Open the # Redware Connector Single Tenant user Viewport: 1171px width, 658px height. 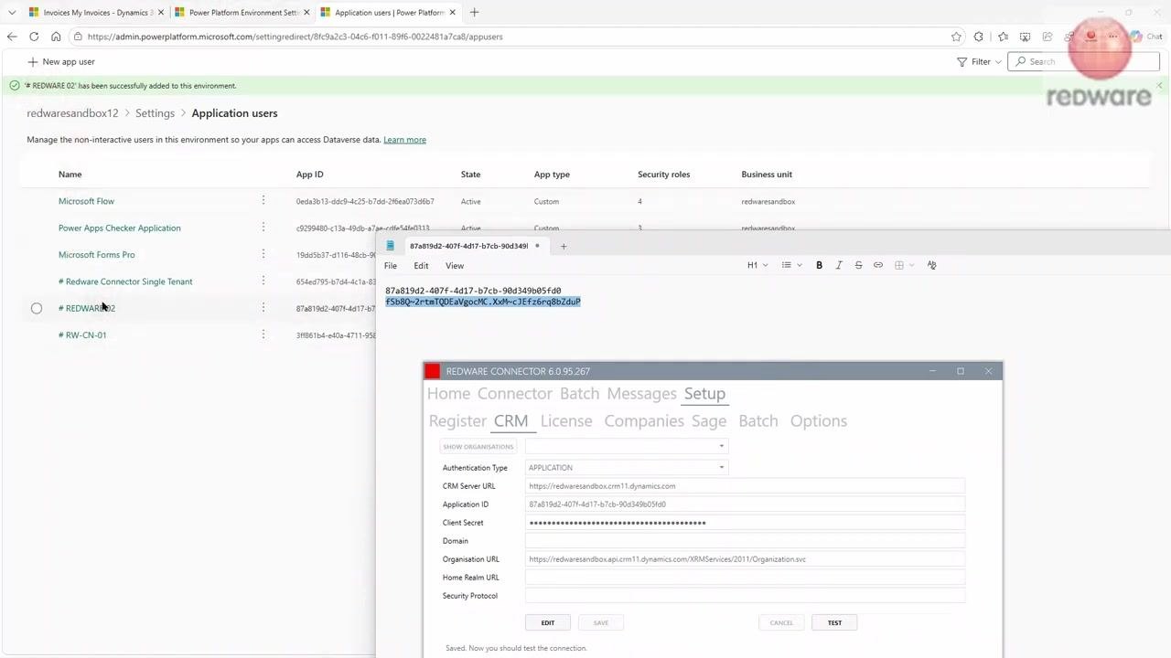coord(125,281)
